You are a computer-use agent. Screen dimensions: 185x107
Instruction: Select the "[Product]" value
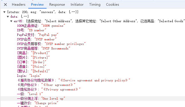click(40, 53)
